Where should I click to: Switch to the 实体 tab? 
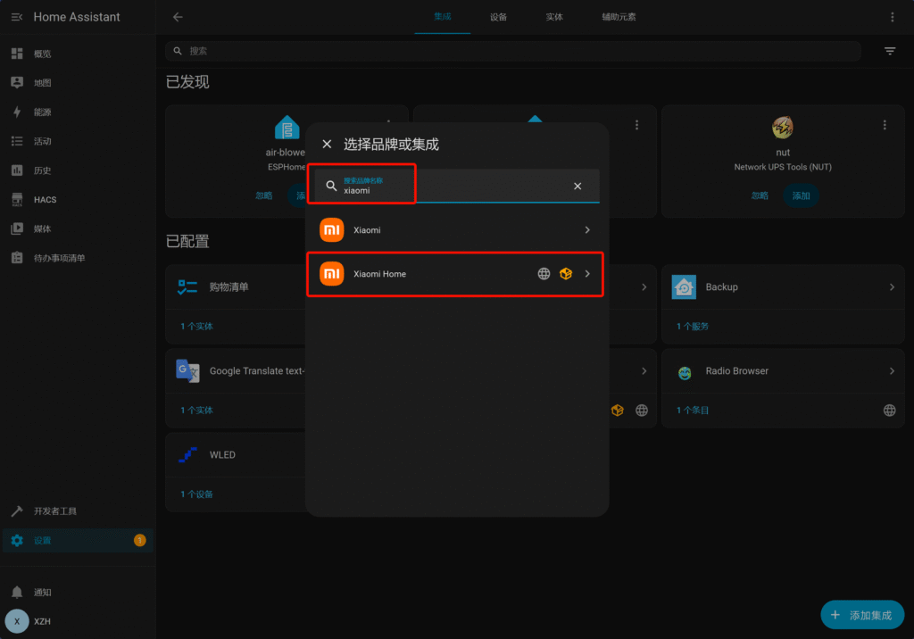(554, 17)
